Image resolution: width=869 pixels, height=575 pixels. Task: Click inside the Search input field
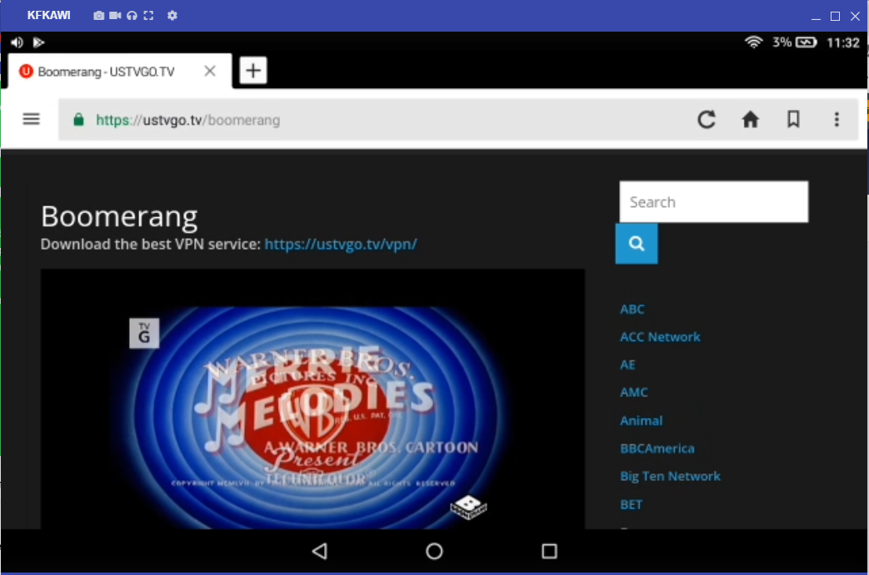pyautogui.click(x=713, y=201)
